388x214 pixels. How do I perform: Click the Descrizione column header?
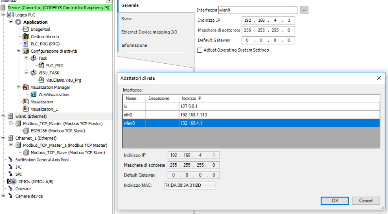point(162,99)
